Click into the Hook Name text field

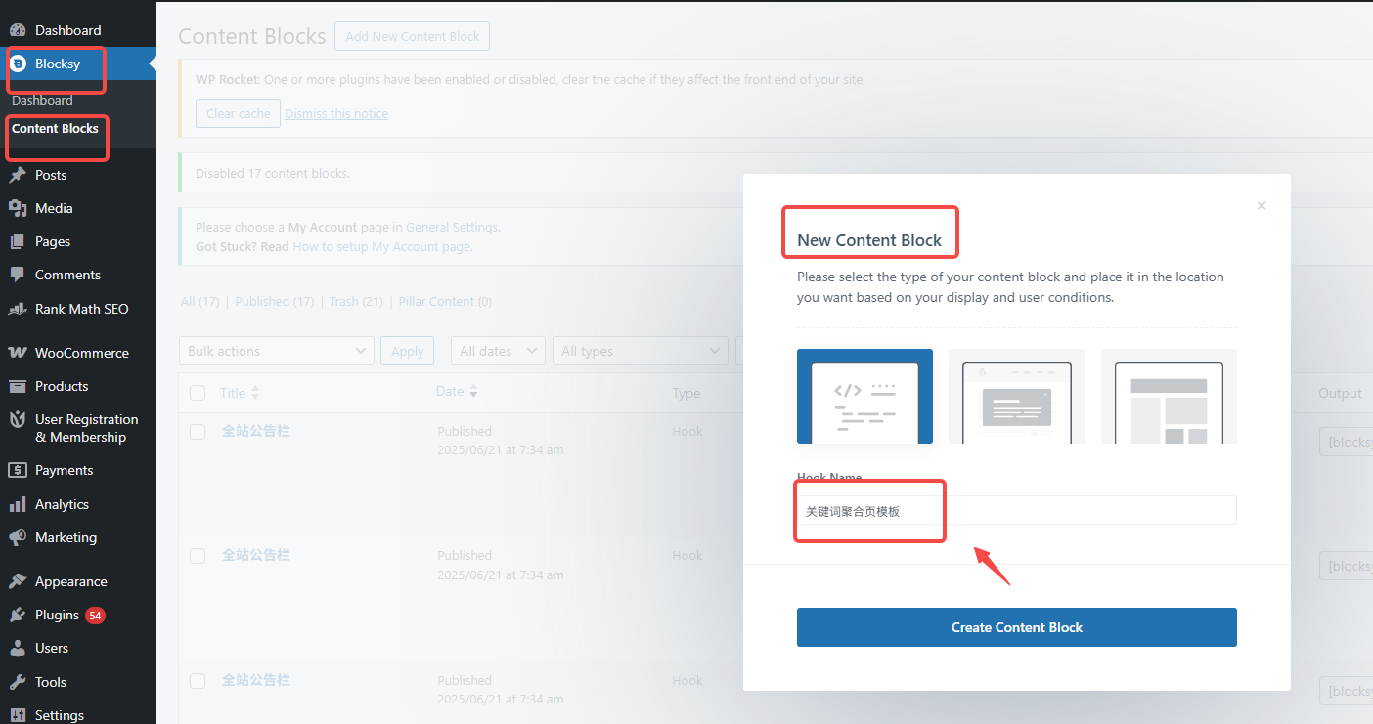pyautogui.click(x=1016, y=510)
